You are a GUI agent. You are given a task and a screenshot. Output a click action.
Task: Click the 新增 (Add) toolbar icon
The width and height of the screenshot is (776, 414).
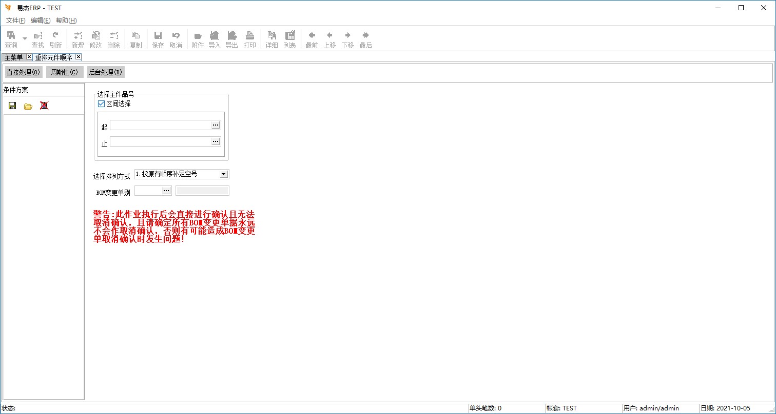click(x=77, y=39)
